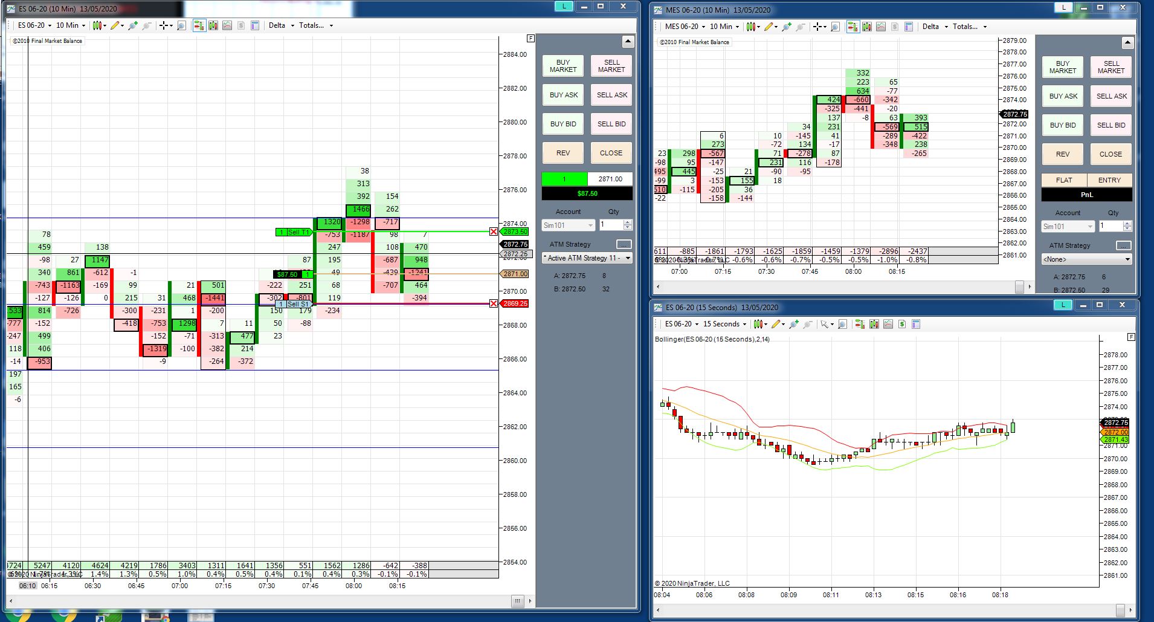Open 10 Min interval dropdown in MES chart
Image resolution: width=1154 pixels, height=622 pixels.
(724, 27)
